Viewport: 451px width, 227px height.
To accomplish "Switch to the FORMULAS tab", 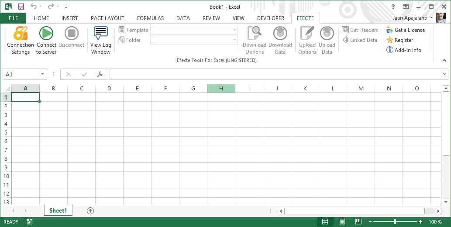I will pos(151,18).
